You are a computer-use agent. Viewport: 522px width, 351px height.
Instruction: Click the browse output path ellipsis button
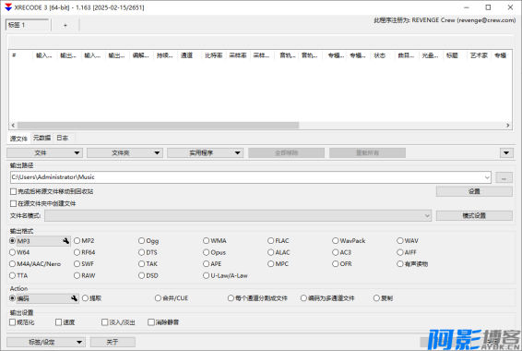click(x=504, y=177)
